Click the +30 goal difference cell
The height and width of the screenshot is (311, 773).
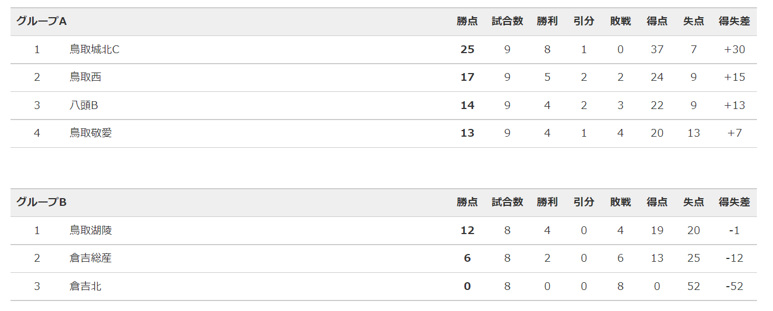click(x=734, y=50)
